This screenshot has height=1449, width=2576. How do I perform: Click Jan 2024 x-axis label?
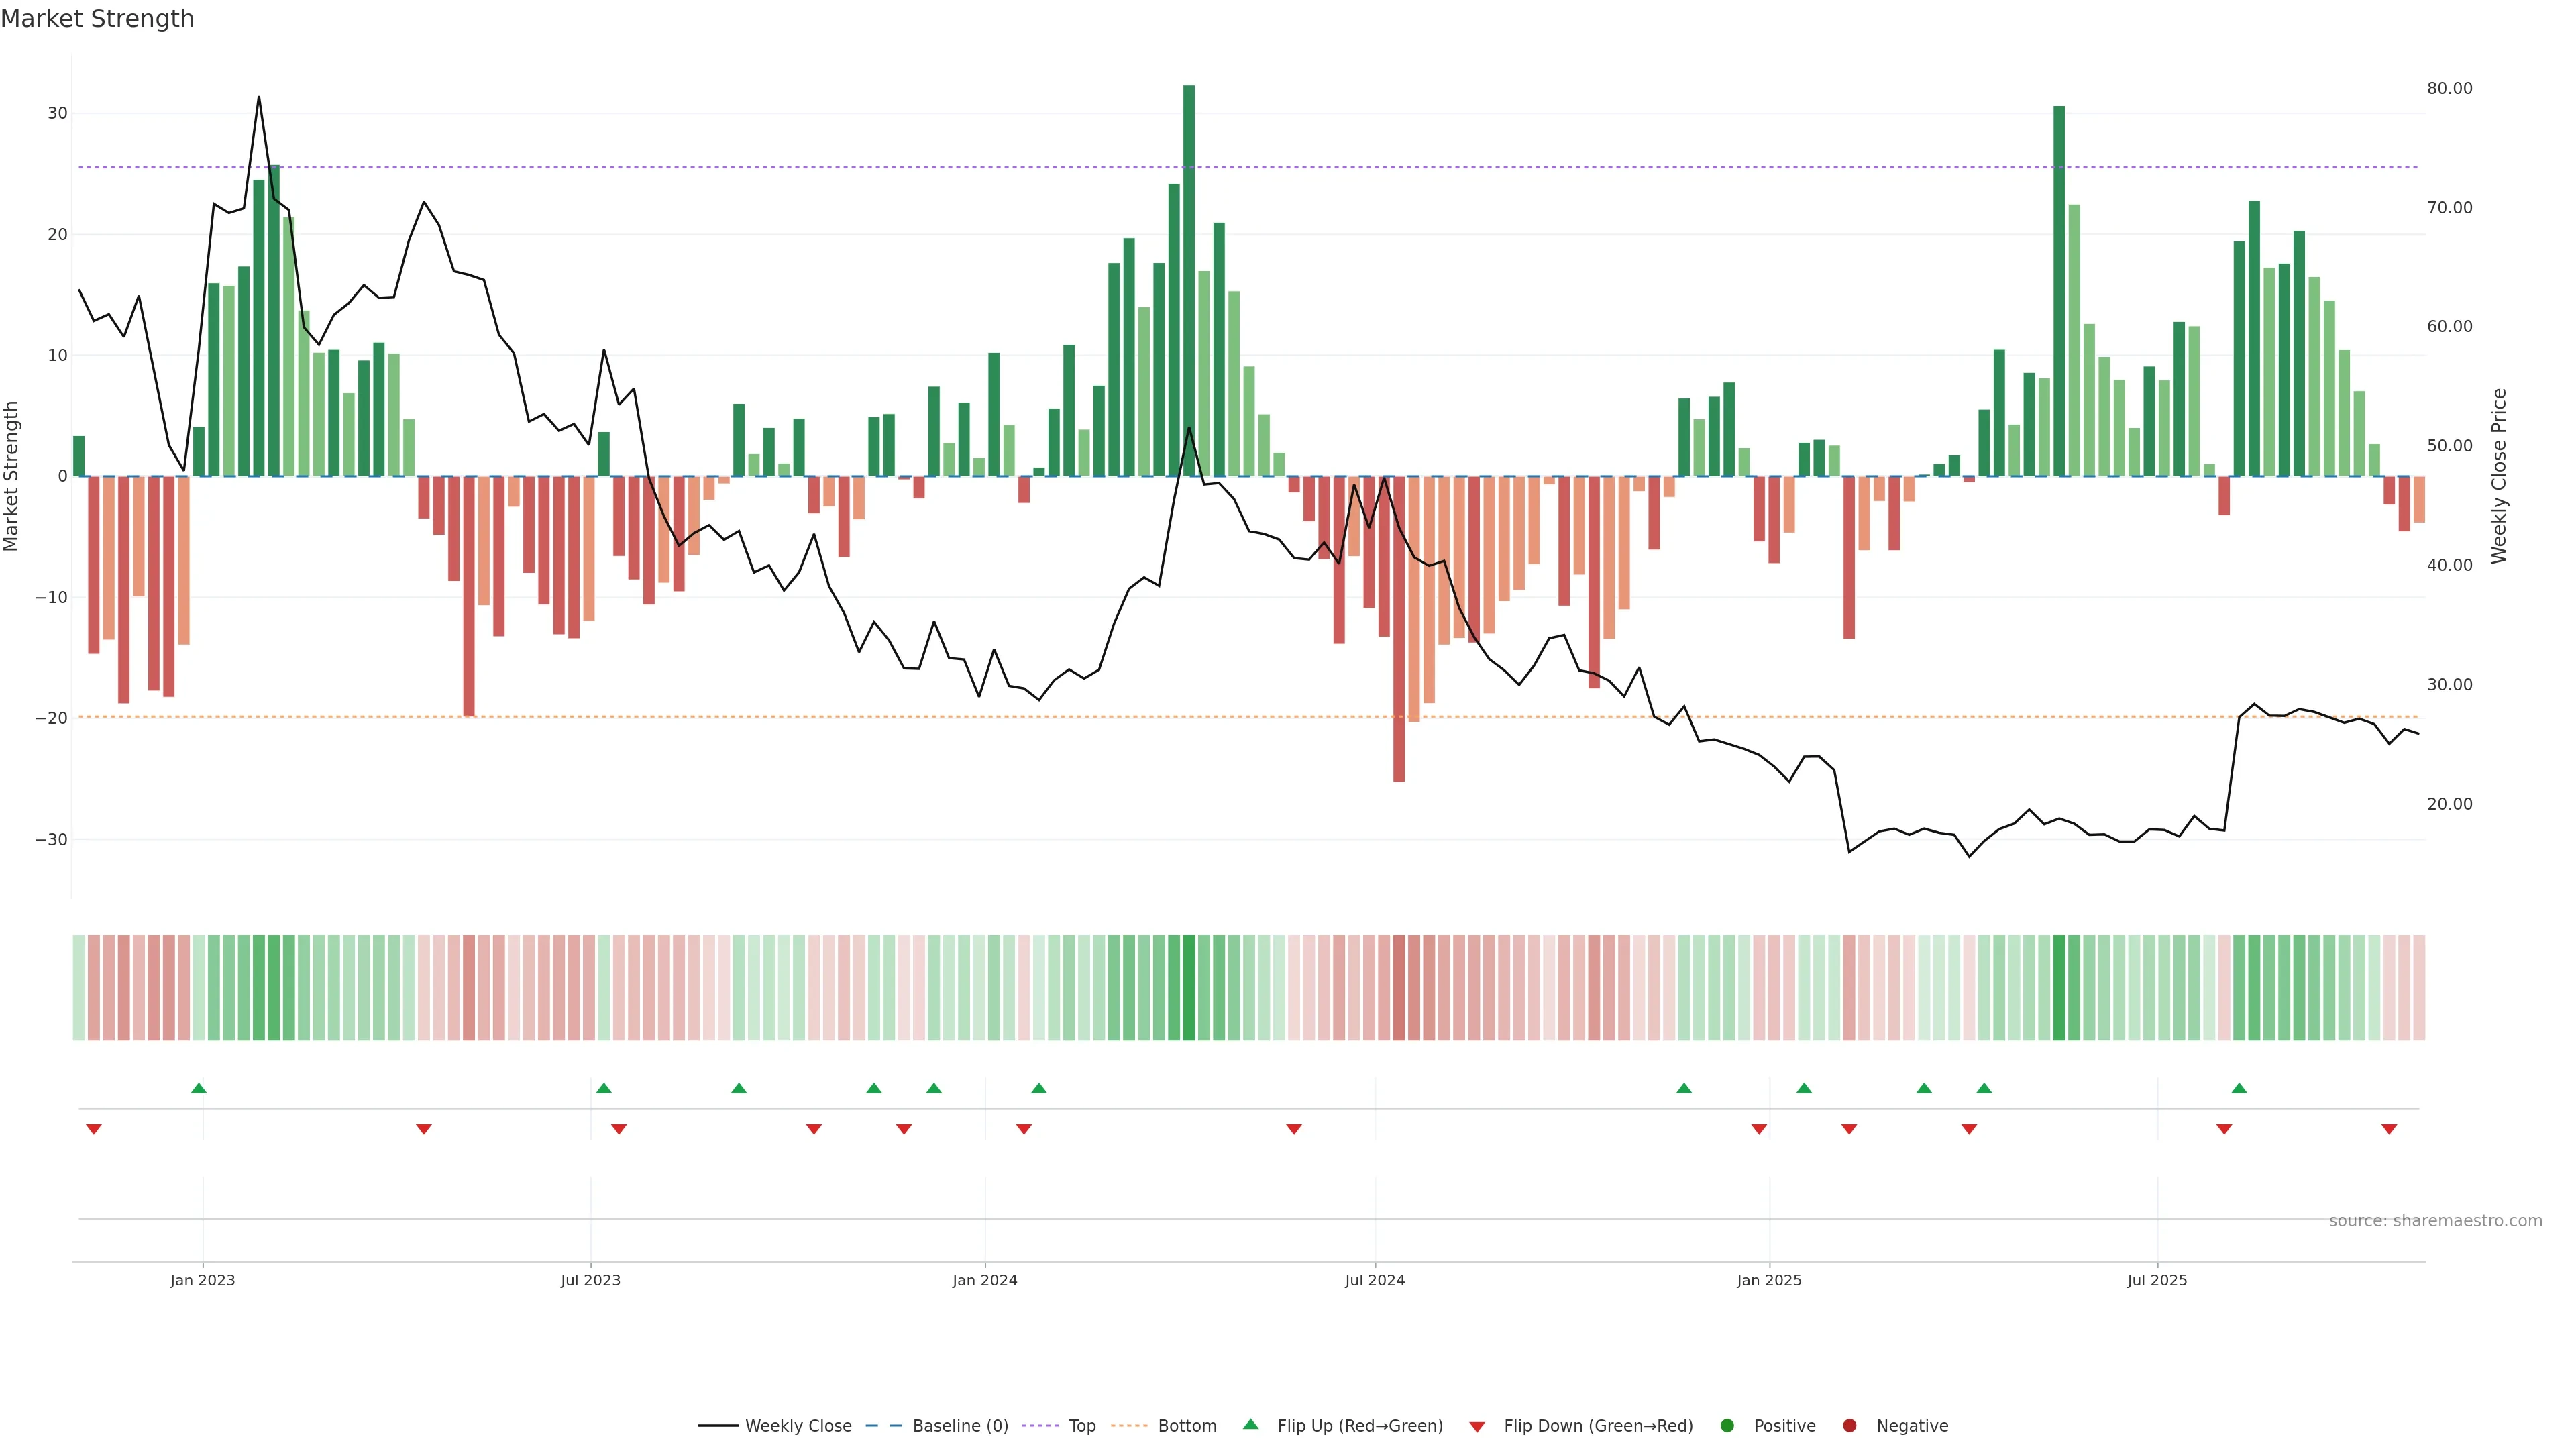(x=984, y=1280)
